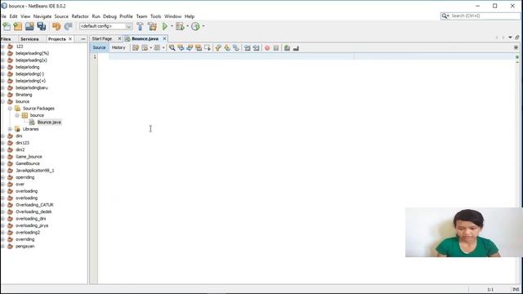Jump to next bookmark icon
Image resolution: width=523 pixels, height=294 pixels.
click(227, 48)
